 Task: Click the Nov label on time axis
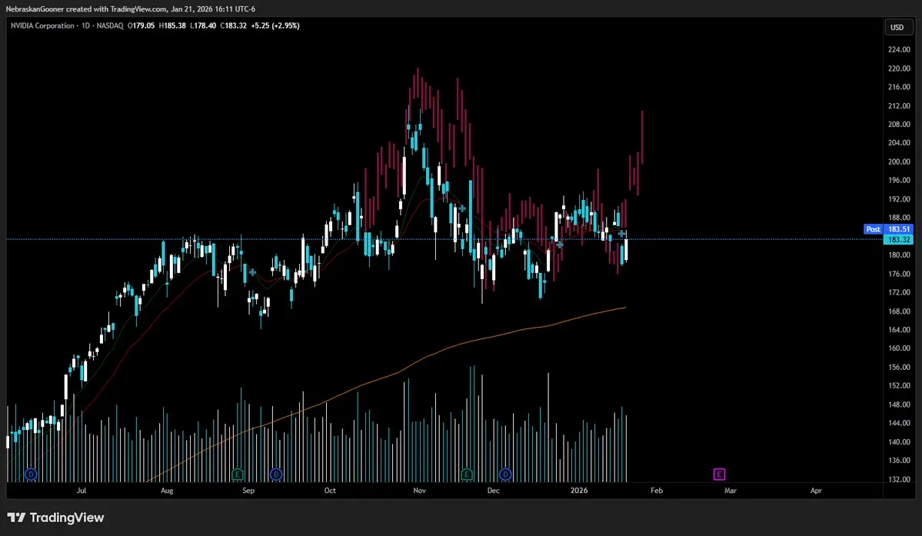(x=419, y=490)
